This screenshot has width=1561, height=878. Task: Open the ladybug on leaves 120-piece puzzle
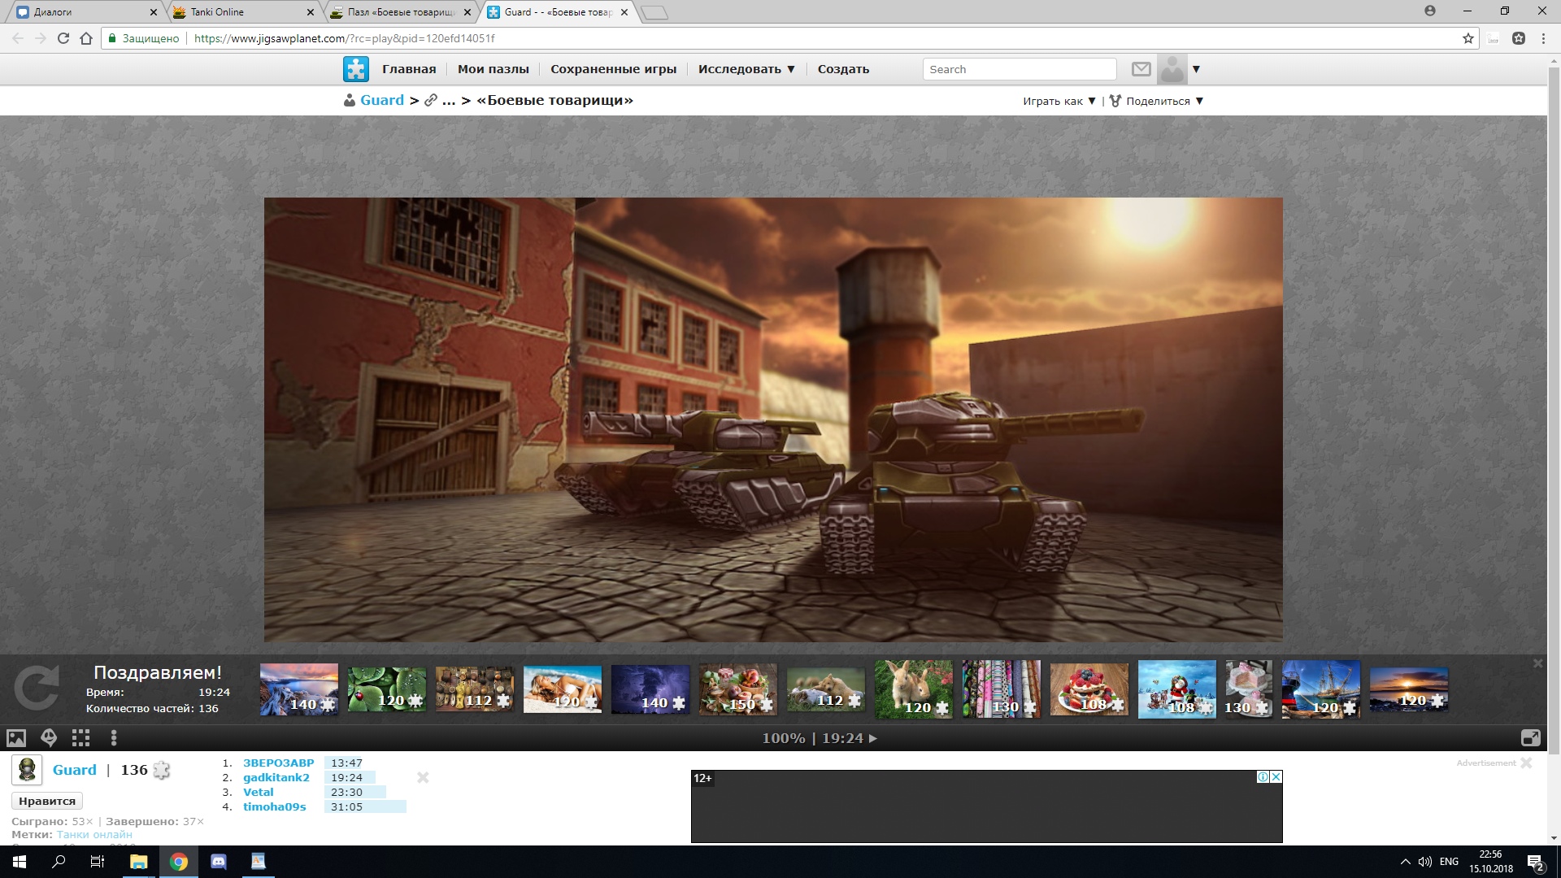click(x=387, y=690)
